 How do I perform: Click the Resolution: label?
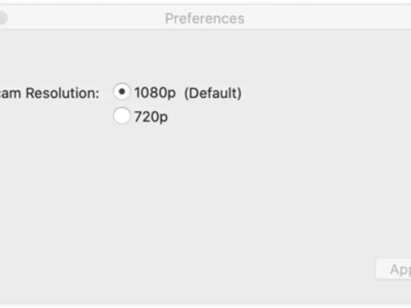point(62,93)
